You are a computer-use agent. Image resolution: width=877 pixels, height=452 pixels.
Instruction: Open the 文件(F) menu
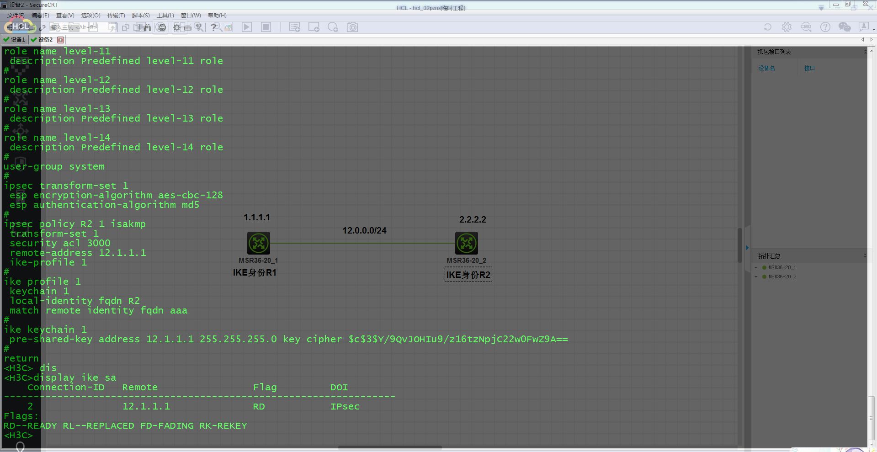click(16, 16)
